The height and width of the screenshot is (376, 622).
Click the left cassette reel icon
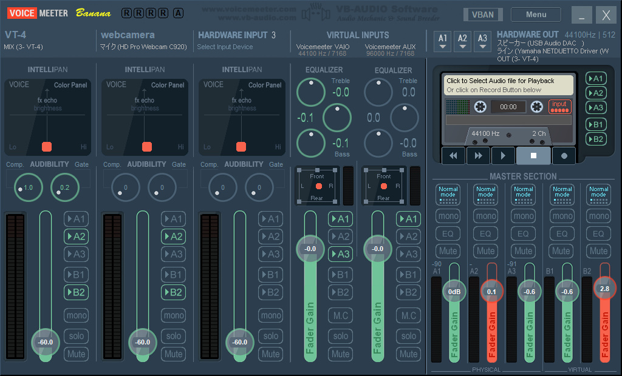click(x=480, y=107)
